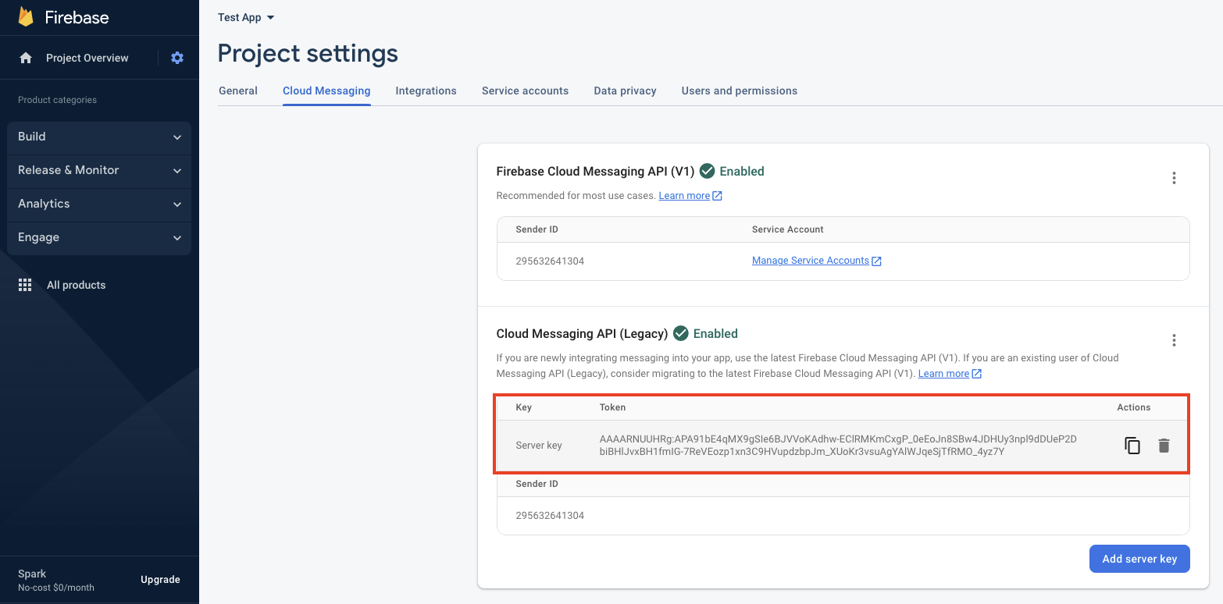Image resolution: width=1223 pixels, height=604 pixels.
Task: Click the Service Account column header
Action: (788, 229)
